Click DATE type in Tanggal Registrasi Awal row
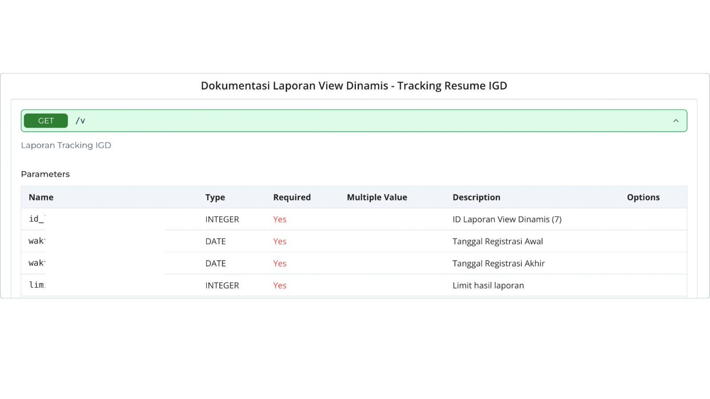 click(216, 242)
